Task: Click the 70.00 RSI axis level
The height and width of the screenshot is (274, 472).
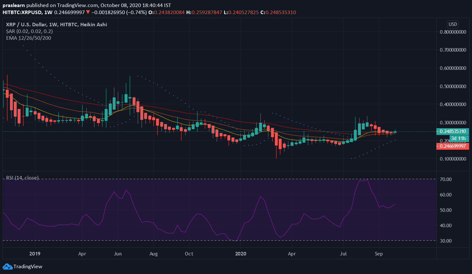Action: pos(446,179)
